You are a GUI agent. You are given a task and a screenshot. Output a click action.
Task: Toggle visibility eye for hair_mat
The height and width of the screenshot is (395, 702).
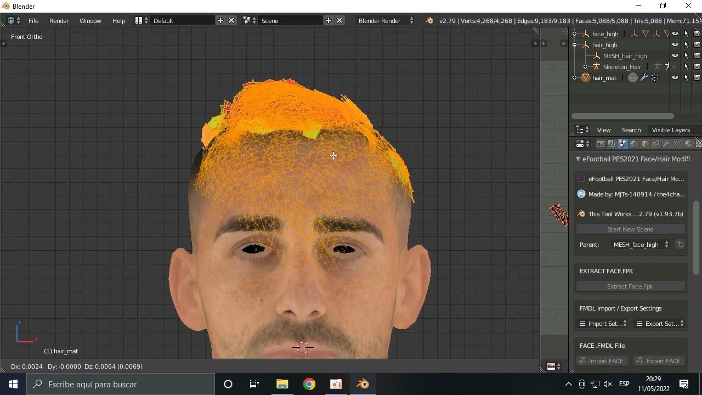coord(675,77)
